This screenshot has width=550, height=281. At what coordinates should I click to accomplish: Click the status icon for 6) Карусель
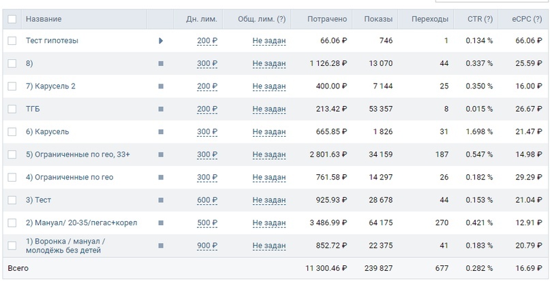coord(161,132)
